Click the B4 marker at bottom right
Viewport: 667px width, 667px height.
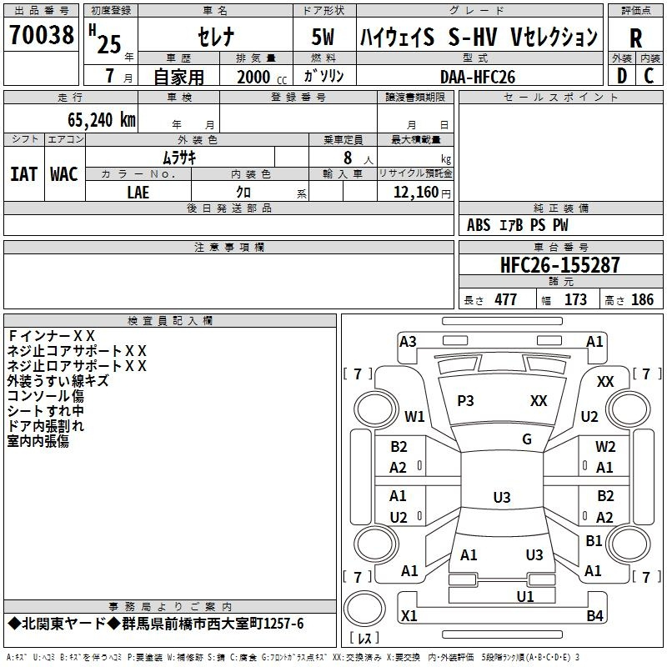(x=594, y=616)
